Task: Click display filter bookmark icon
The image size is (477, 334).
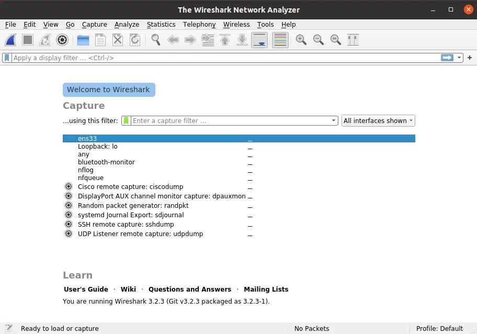Action: (7, 58)
